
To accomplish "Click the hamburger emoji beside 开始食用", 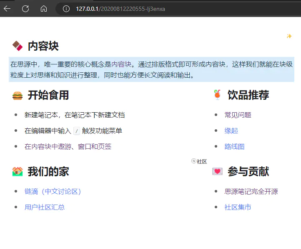I will point(17,95).
